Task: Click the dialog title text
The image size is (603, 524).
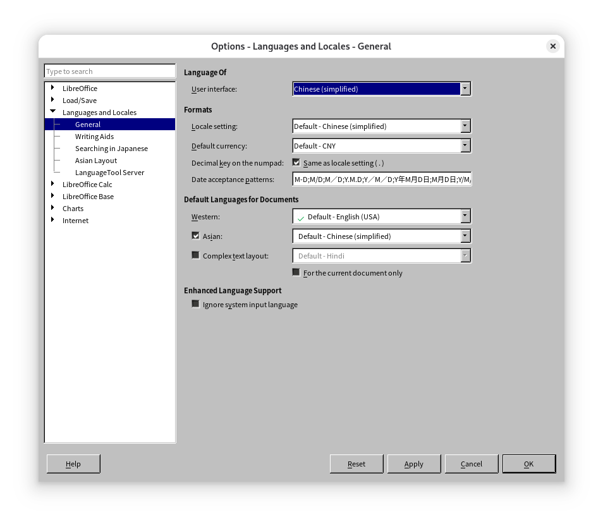Action: click(x=301, y=47)
